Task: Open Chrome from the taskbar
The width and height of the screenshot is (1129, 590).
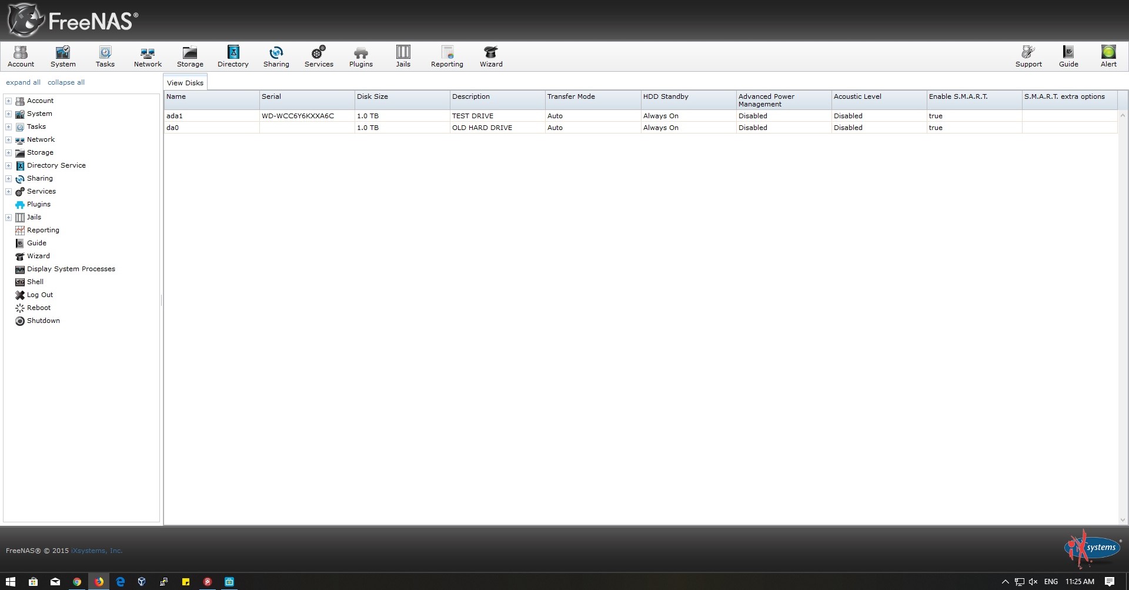Action: [77, 582]
